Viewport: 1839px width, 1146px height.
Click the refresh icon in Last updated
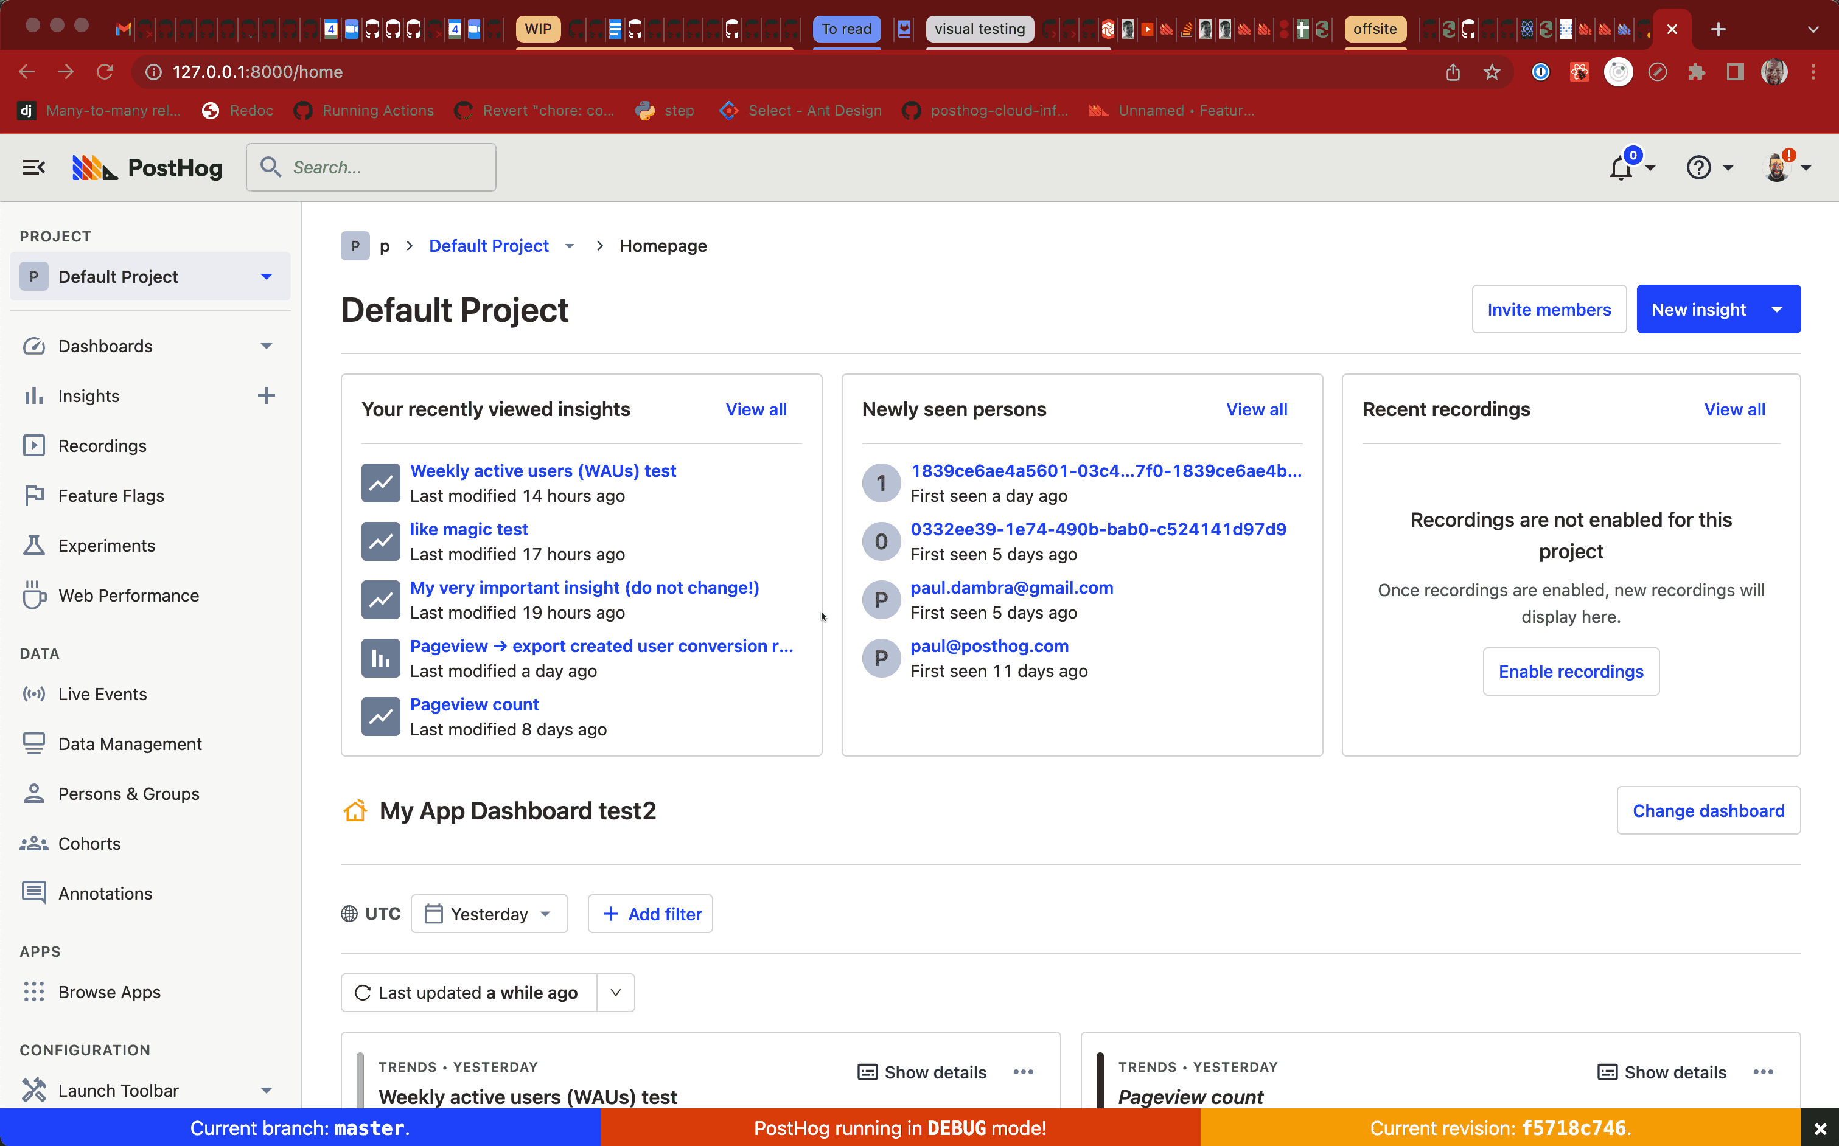[363, 993]
